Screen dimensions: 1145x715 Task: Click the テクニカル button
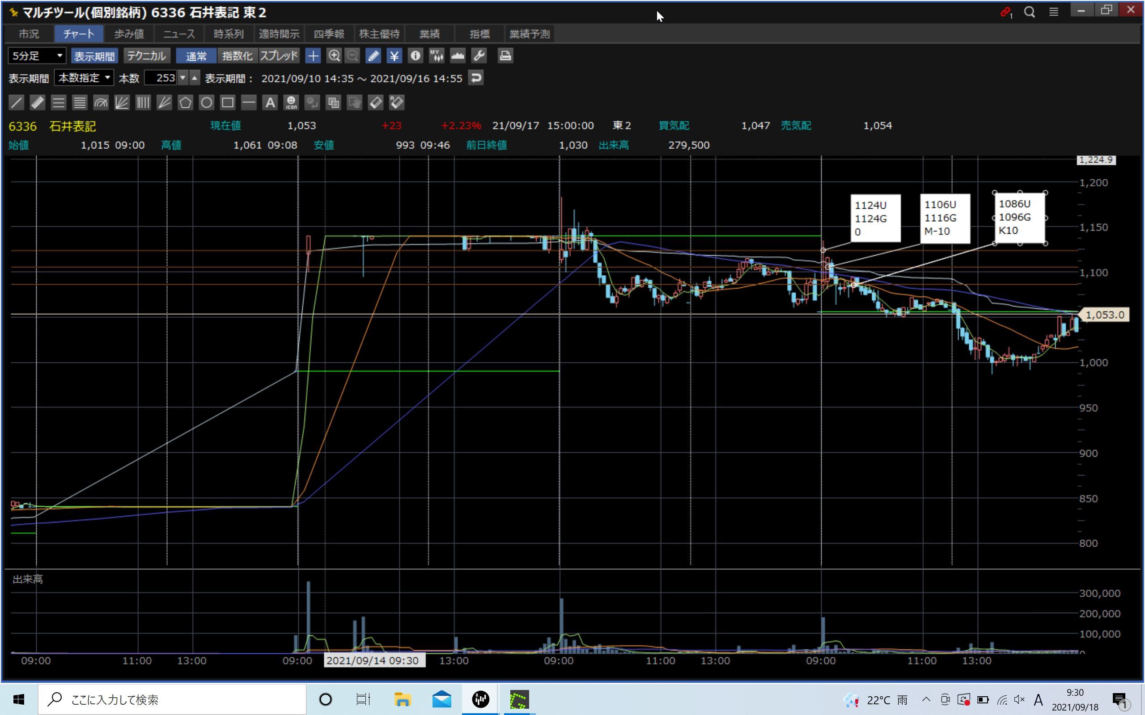(x=146, y=56)
